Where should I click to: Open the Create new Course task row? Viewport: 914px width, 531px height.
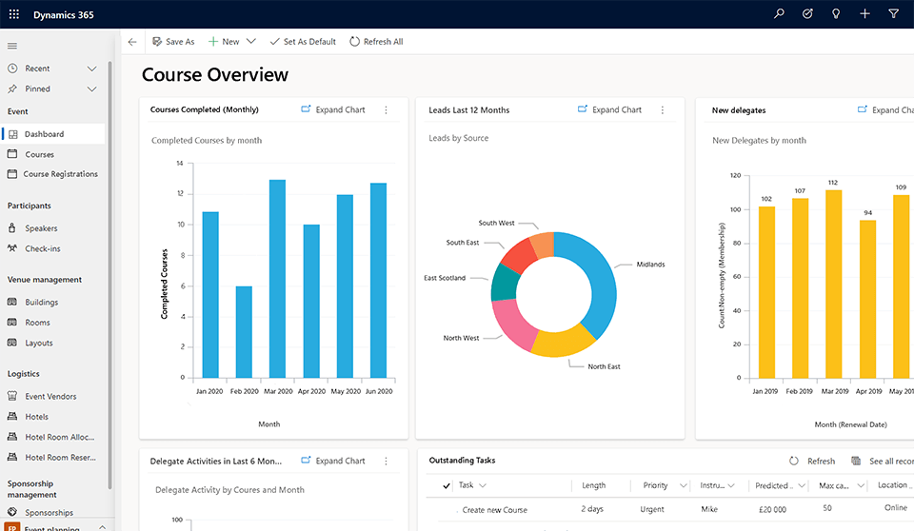tap(494, 510)
